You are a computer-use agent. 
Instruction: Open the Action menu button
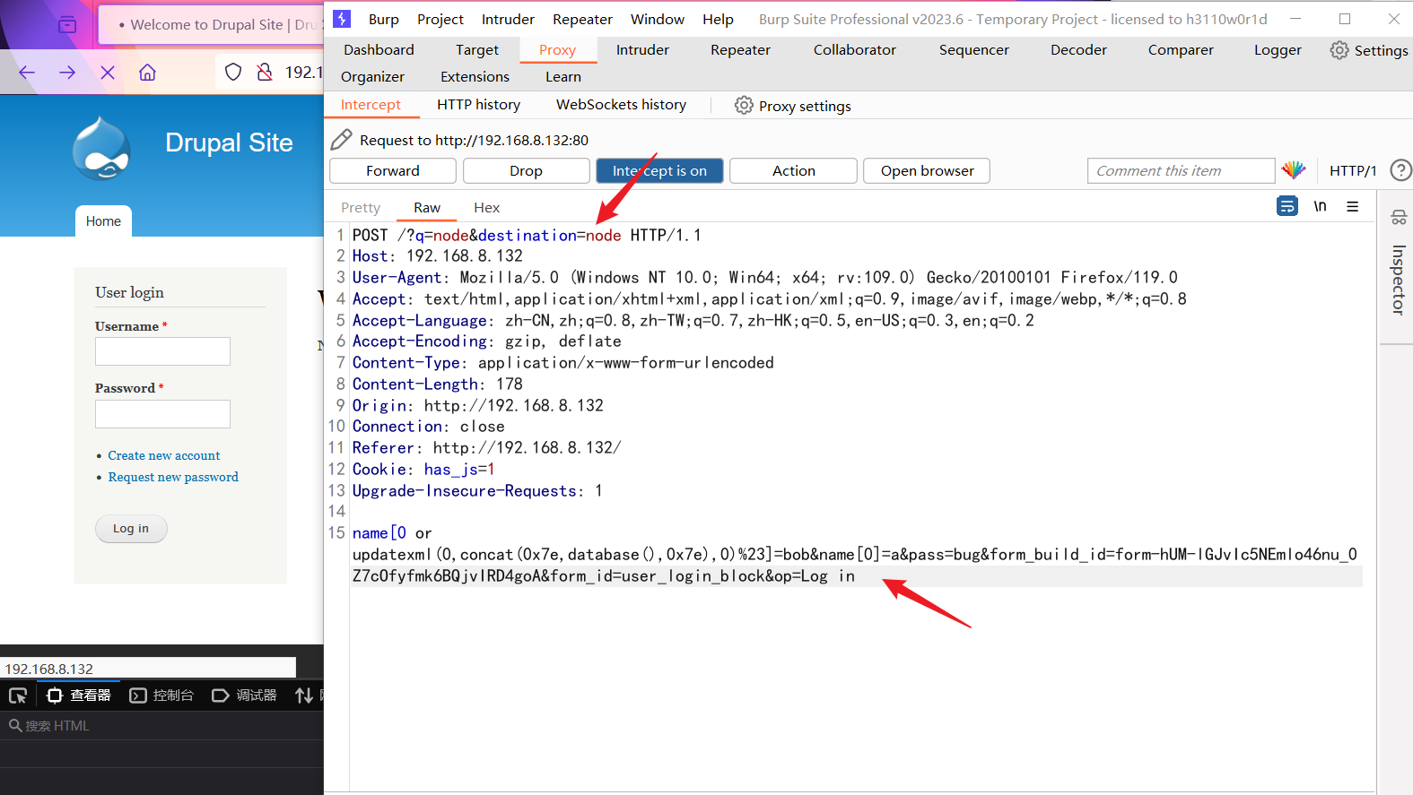click(x=794, y=170)
